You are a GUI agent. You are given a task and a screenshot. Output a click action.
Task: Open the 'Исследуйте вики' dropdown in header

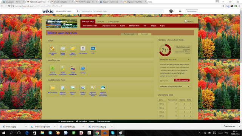(x=64, y=11)
